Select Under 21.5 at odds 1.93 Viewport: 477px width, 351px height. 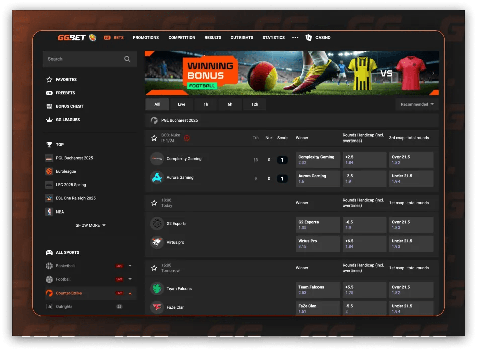[x=411, y=244]
